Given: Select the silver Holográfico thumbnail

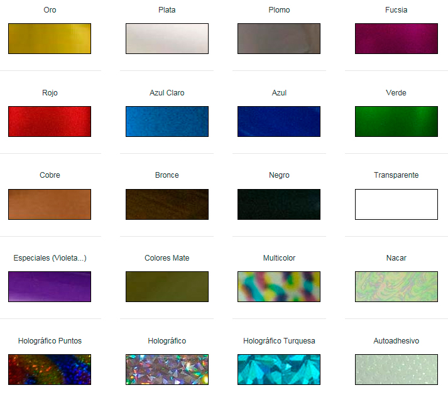Looking at the screenshot, I should 167,370.
